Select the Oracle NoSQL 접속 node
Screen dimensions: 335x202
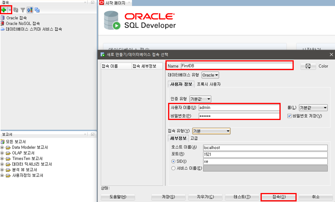click(x=23, y=23)
